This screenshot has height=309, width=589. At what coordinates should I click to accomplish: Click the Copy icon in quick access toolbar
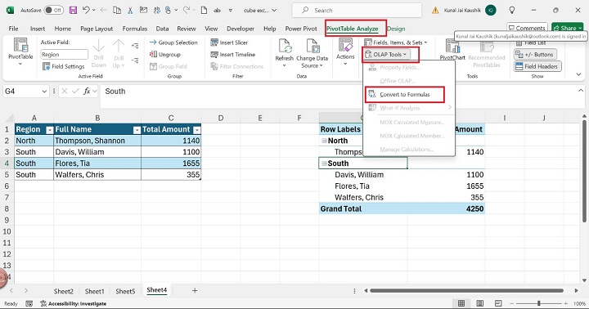[x=117, y=11]
